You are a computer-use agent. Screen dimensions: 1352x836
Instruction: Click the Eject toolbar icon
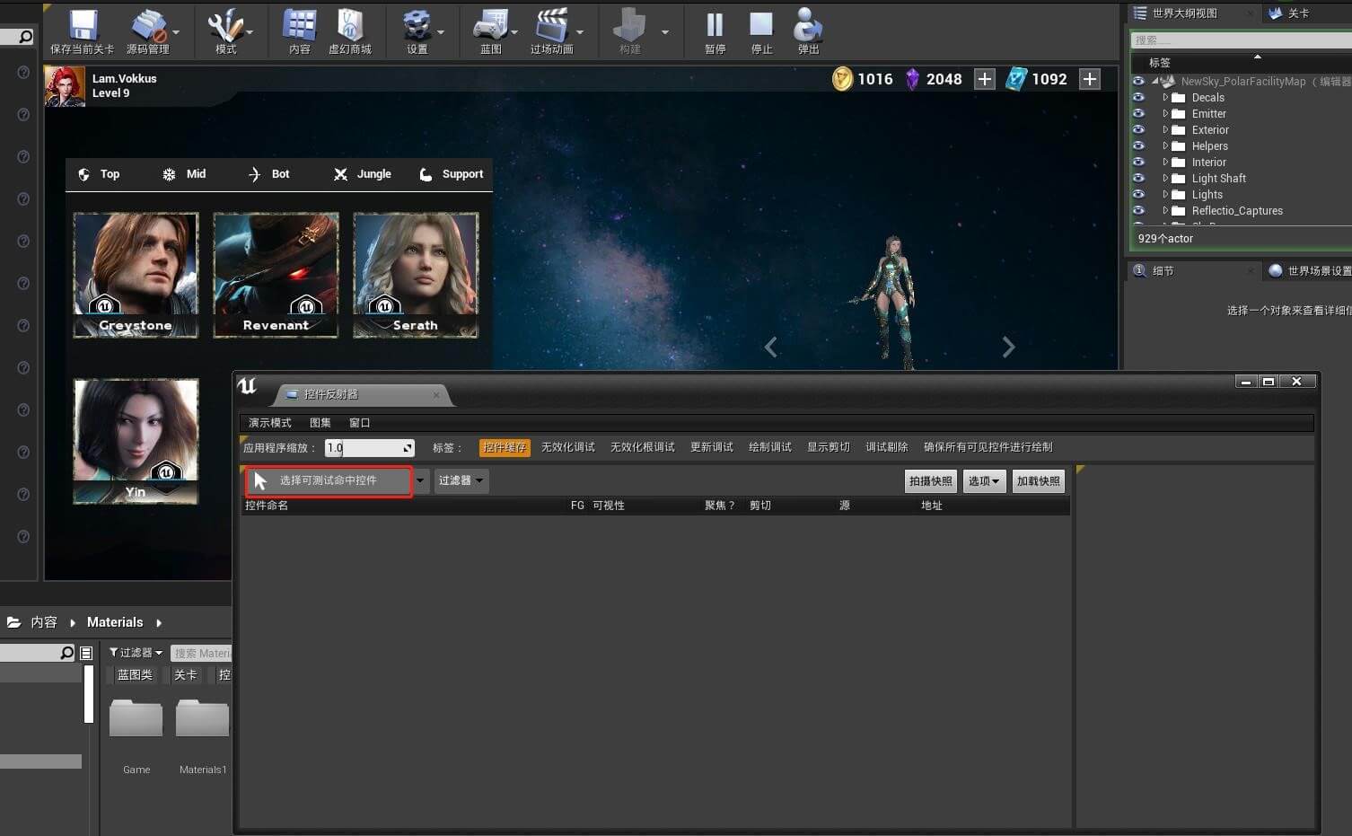[808, 31]
